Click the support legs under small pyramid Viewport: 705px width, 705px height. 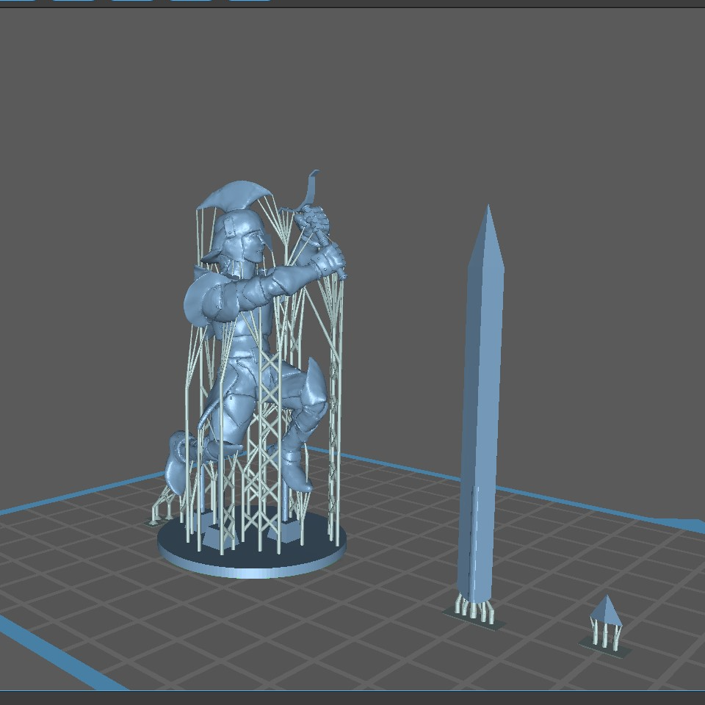point(604,634)
